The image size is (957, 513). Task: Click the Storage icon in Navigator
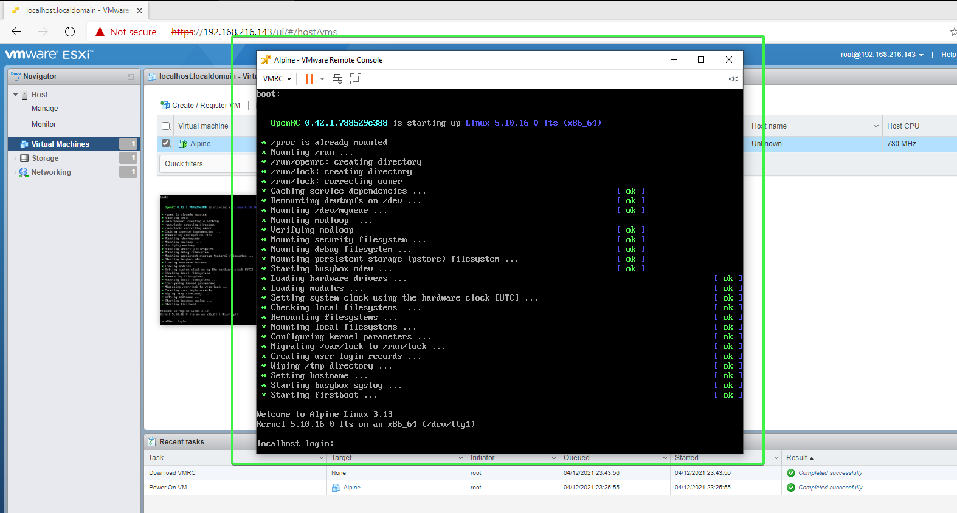pos(24,158)
